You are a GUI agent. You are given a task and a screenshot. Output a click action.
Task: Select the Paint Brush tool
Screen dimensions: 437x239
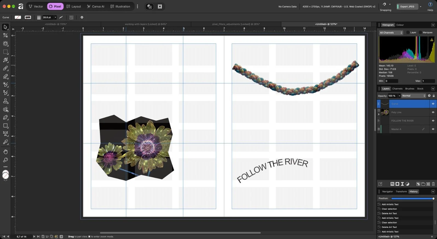(5, 68)
